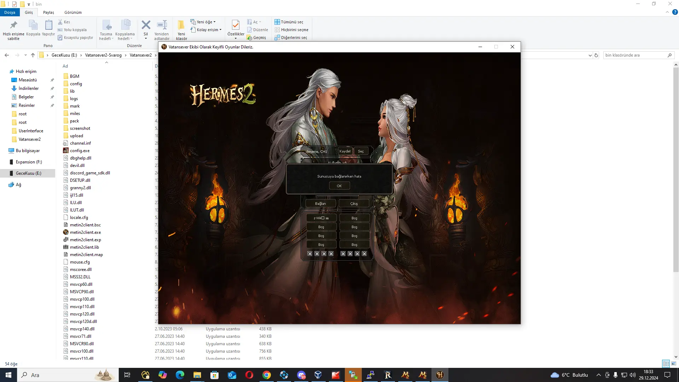679x382 pixels.
Task: Click the 'Taşıma hedefi' icon
Action: pos(106,25)
